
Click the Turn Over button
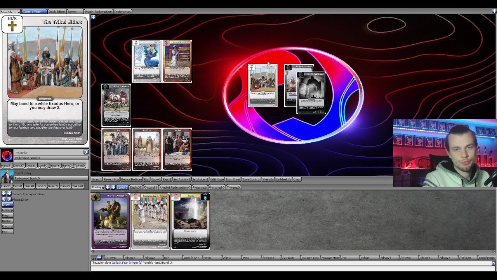point(233,179)
